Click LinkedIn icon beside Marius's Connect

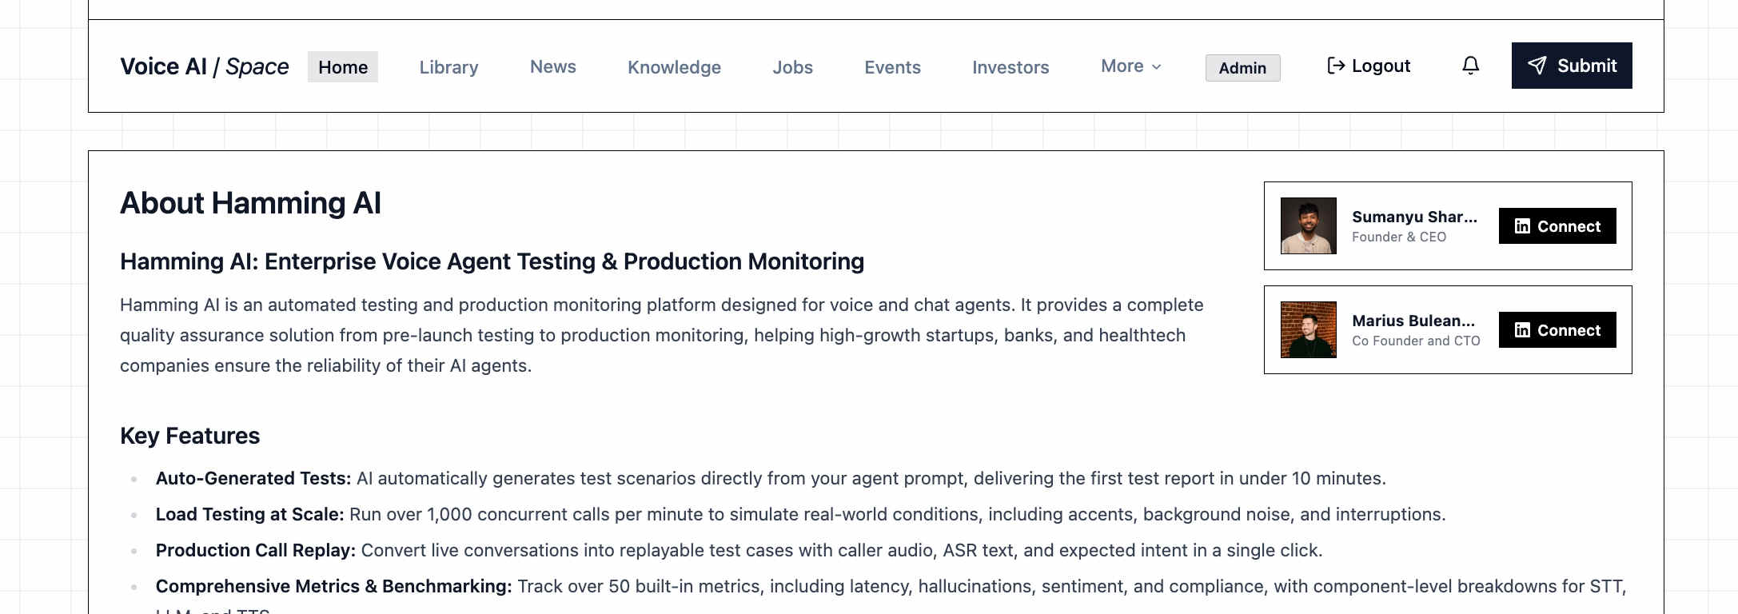coord(1522,330)
